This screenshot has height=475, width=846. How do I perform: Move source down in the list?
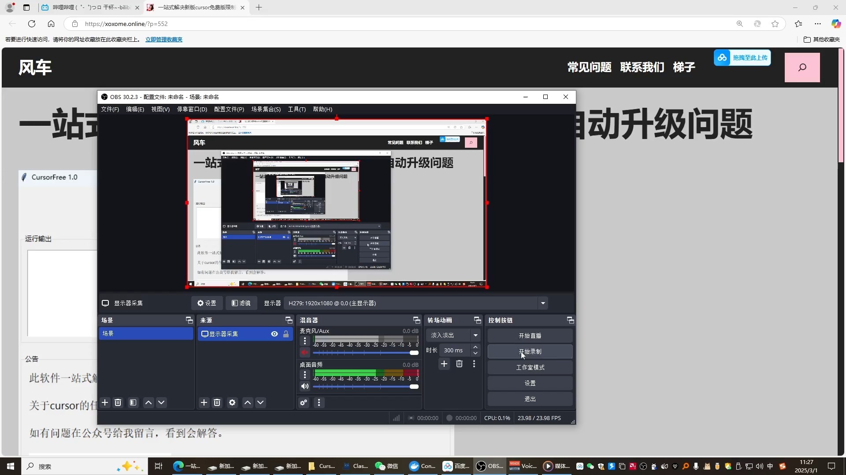260,402
